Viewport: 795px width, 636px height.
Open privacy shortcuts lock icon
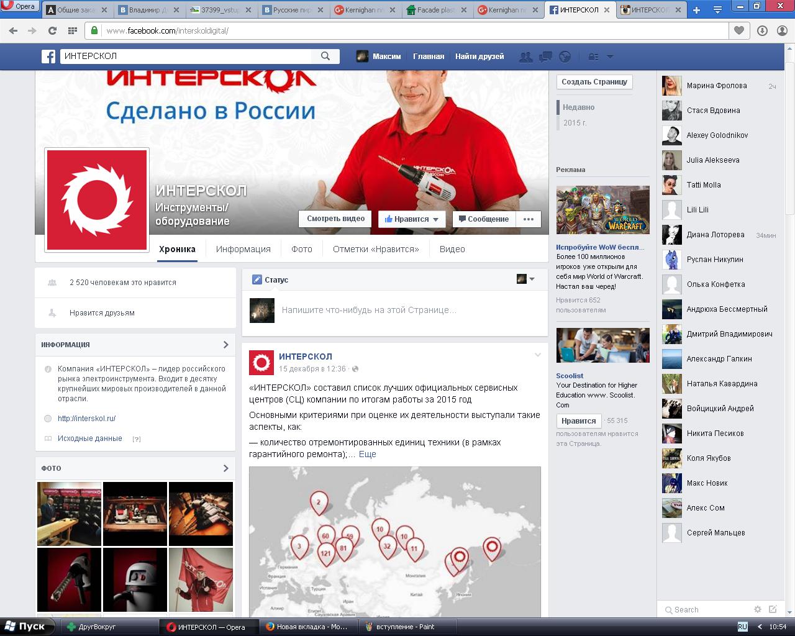click(594, 57)
